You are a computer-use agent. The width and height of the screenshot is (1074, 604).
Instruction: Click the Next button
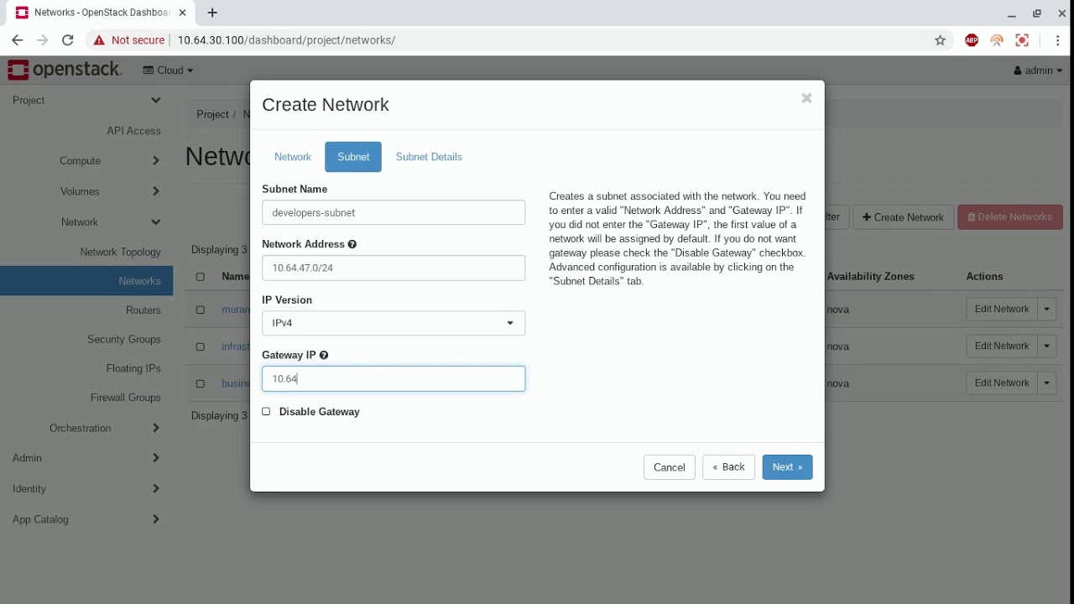coord(787,467)
